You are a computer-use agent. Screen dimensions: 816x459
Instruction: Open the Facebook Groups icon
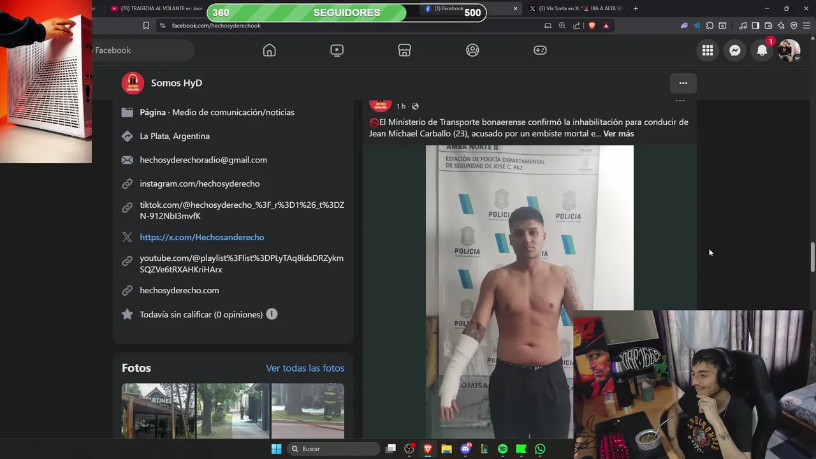(x=472, y=50)
